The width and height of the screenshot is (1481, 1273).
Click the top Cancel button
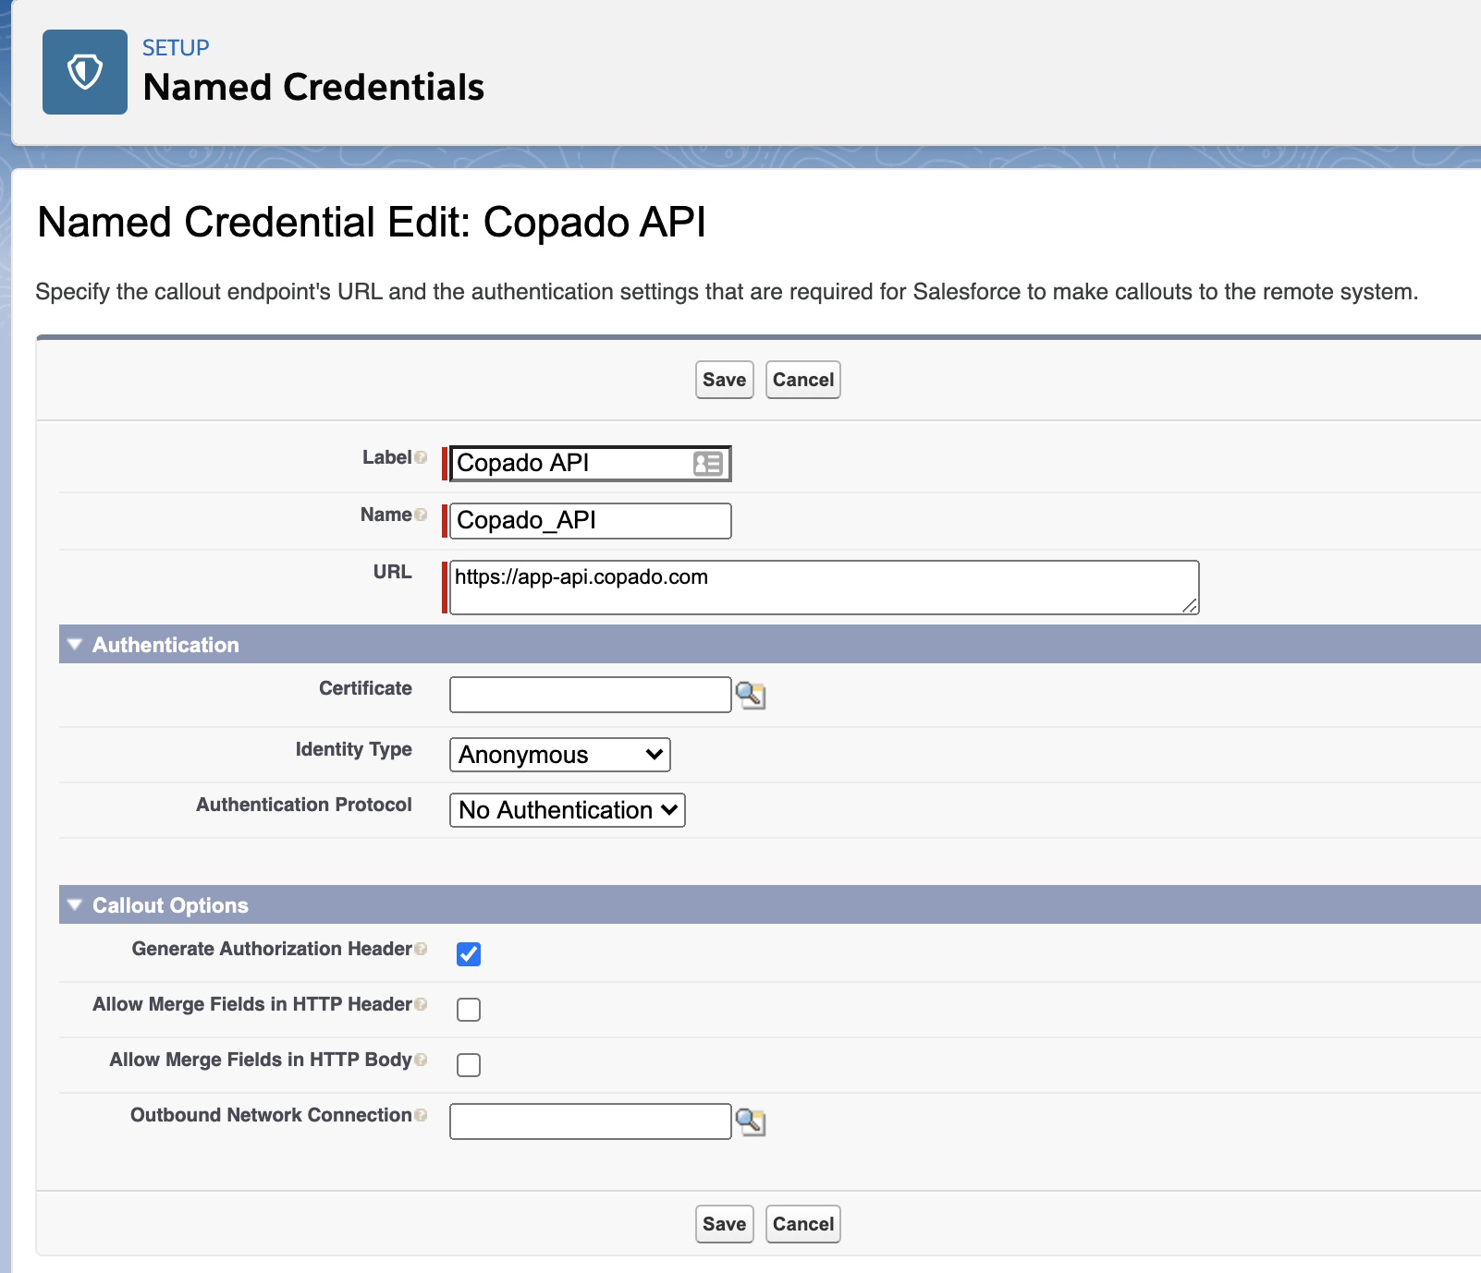click(803, 380)
